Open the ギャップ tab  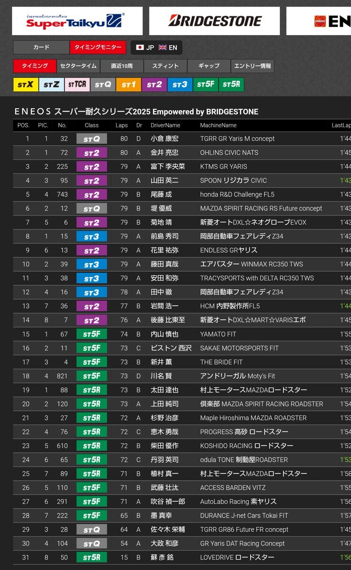[209, 66]
